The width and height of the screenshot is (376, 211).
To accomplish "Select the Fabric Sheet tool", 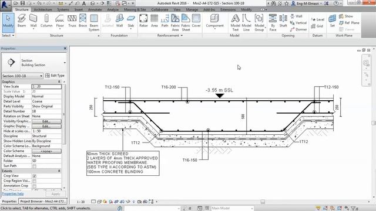I will [x=186, y=23].
